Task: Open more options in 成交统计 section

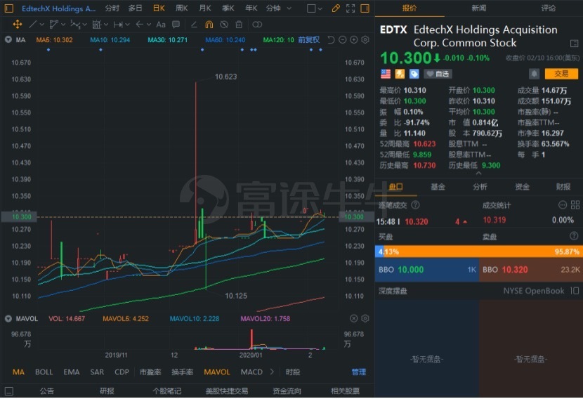Action: 563,205
